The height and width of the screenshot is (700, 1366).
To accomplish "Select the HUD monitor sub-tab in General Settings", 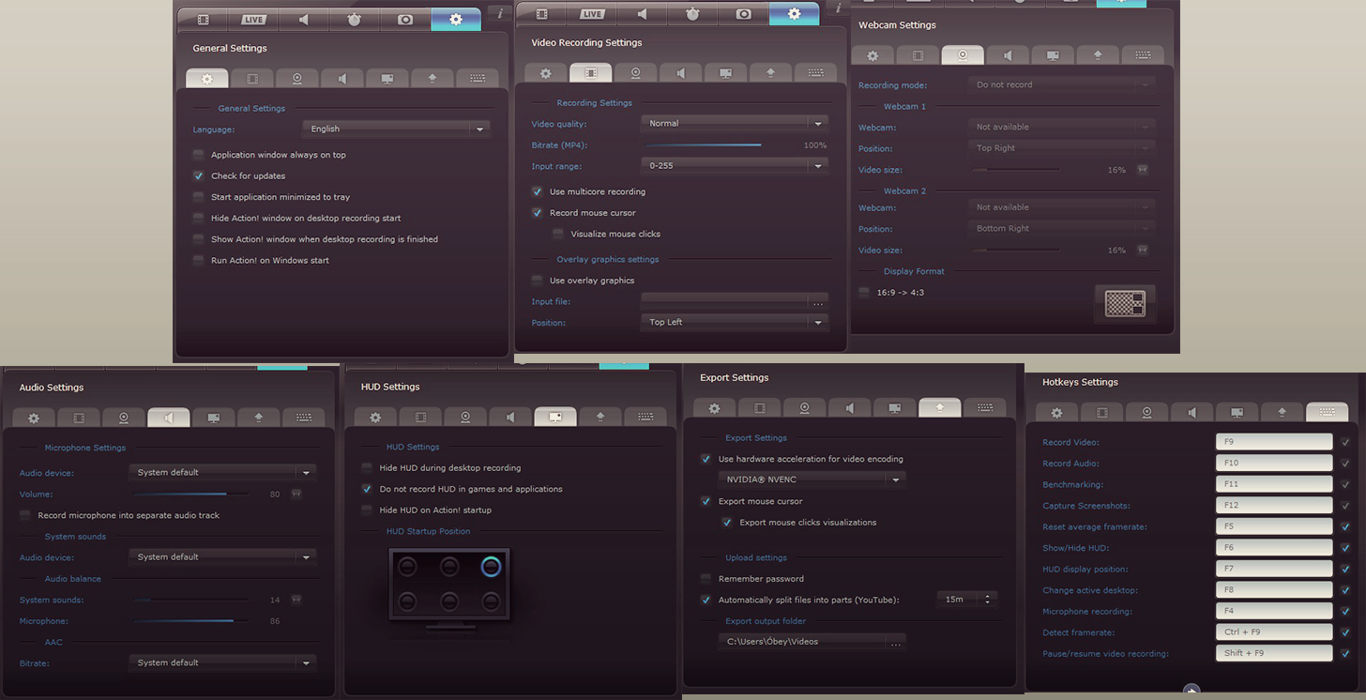I will coord(387,79).
